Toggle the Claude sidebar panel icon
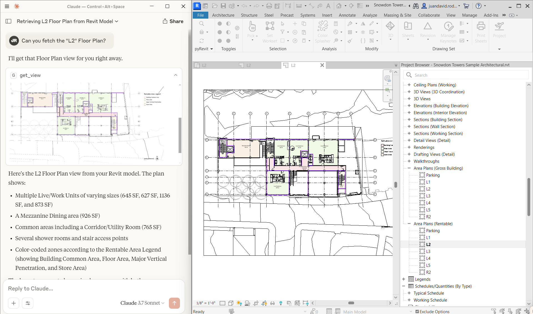The width and height of the screenshot is (533, 314). point(9,21)
